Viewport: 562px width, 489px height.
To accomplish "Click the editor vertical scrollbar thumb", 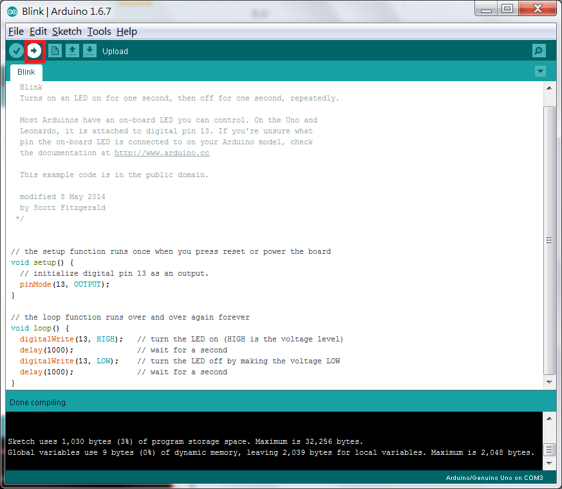I will [549, 240].
